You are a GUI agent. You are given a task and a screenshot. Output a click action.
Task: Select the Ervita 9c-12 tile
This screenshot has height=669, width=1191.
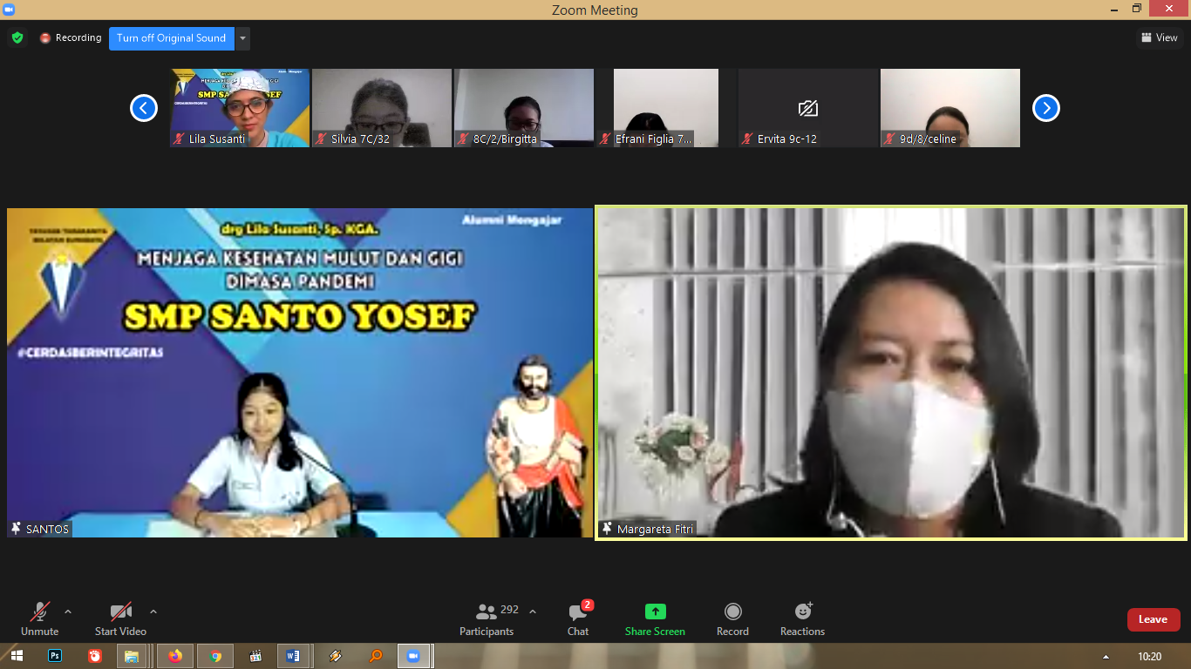pos(808,108)
